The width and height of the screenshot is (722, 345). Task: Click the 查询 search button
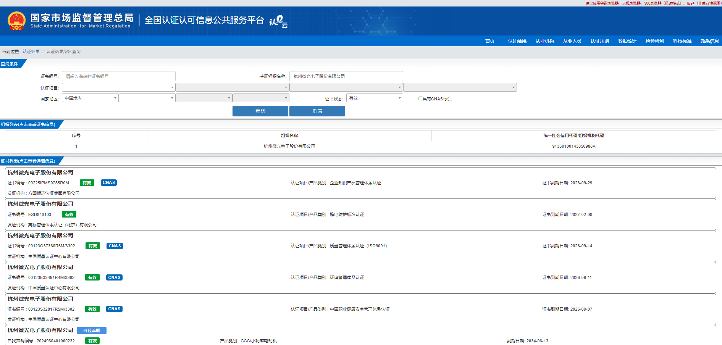(260, 111)
